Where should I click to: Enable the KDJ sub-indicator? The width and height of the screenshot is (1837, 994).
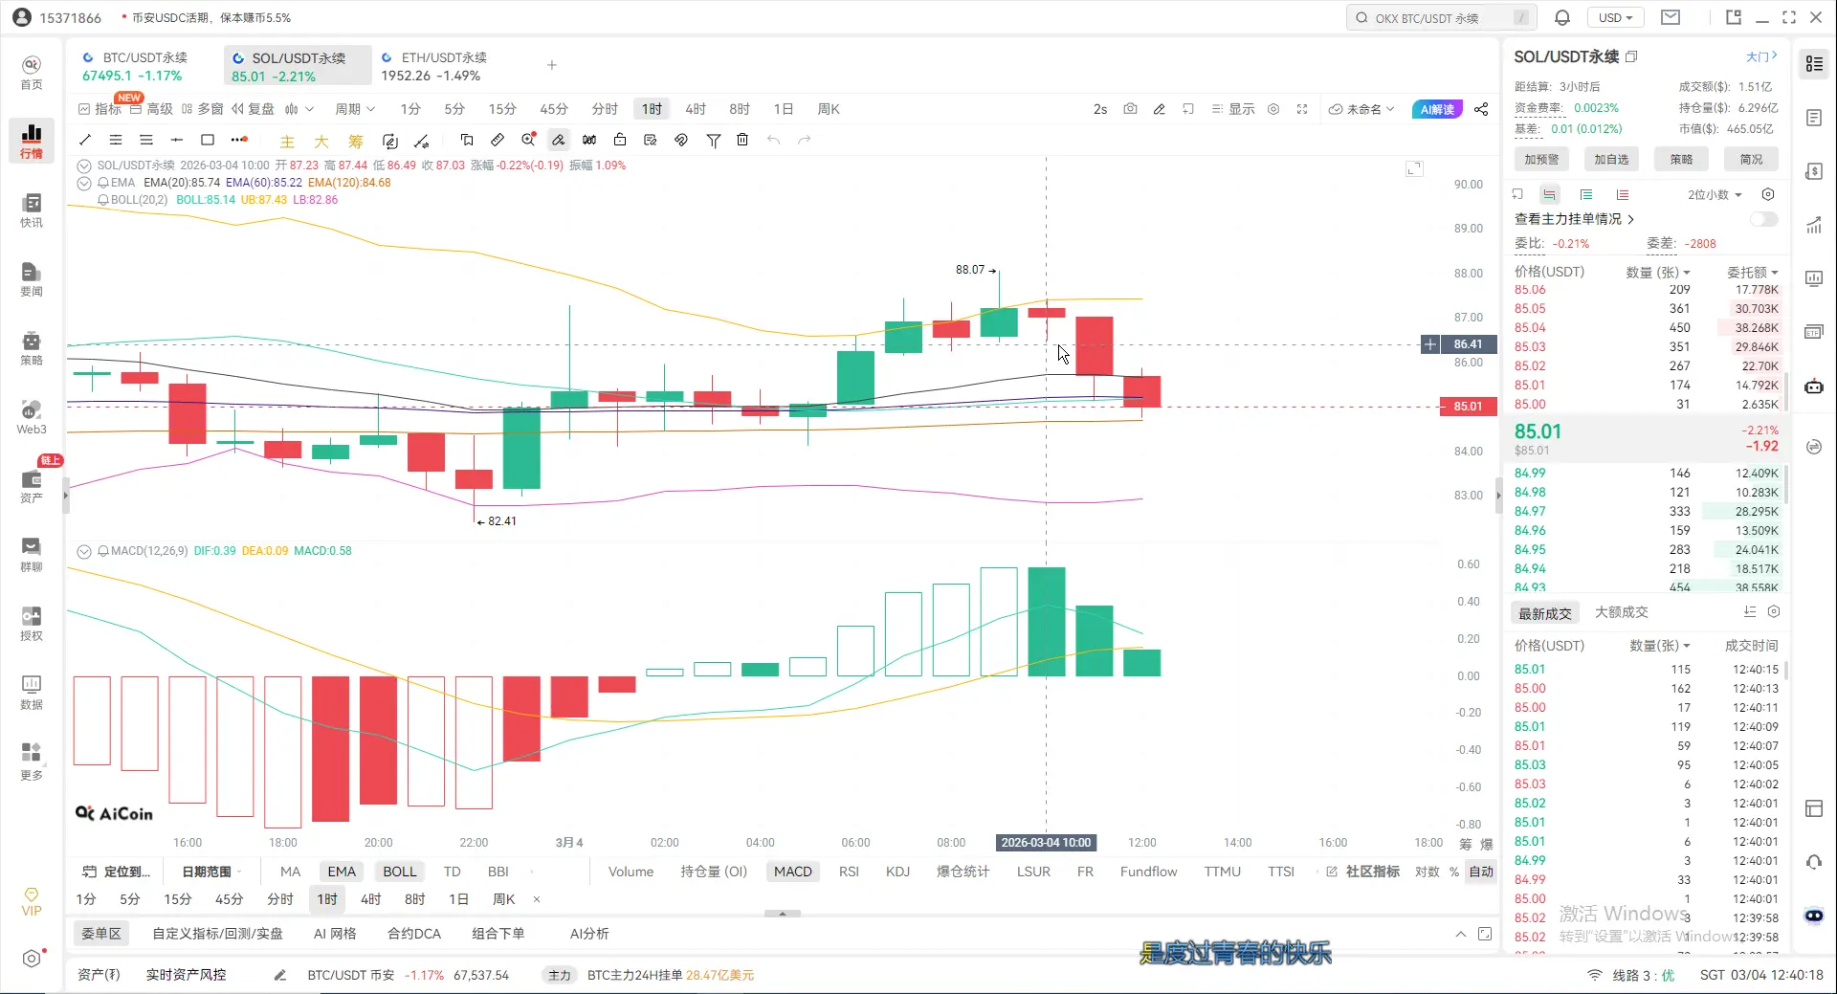coord(897,872)
